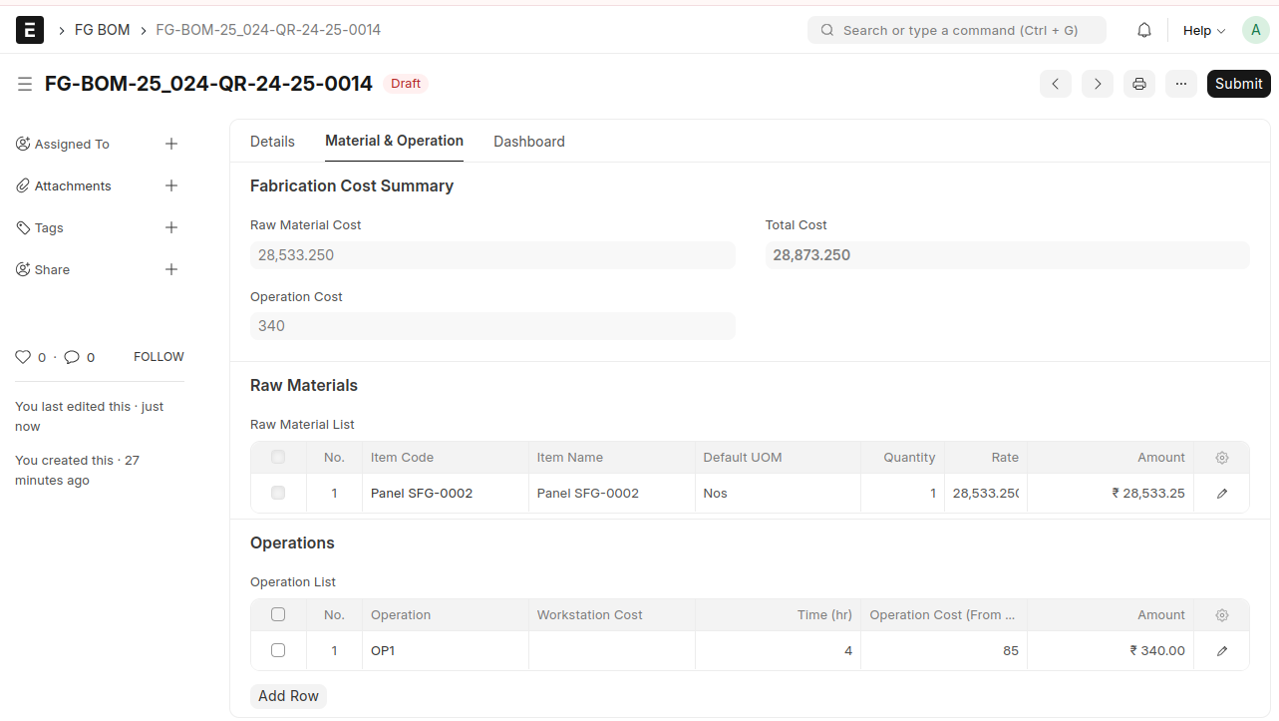The width and height of the screenshot is (1279, 721).
Task: Open Raw Material List column settings gear
Action: click(x=1221, y=458)
